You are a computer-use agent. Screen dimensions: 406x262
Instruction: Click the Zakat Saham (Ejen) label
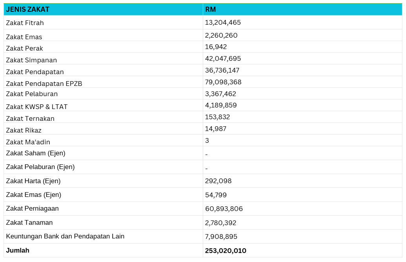35,153
